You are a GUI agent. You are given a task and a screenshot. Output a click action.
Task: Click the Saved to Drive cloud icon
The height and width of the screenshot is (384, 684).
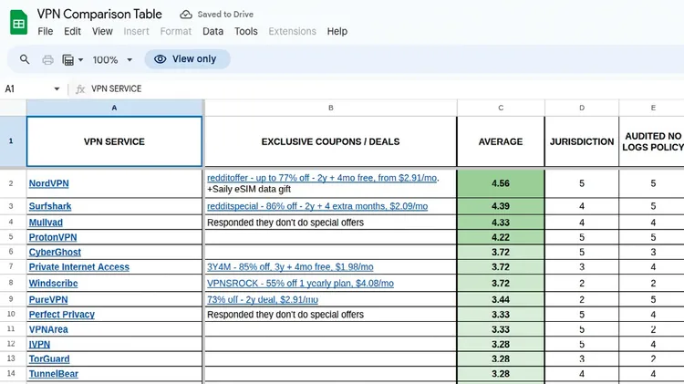(186, 15)
